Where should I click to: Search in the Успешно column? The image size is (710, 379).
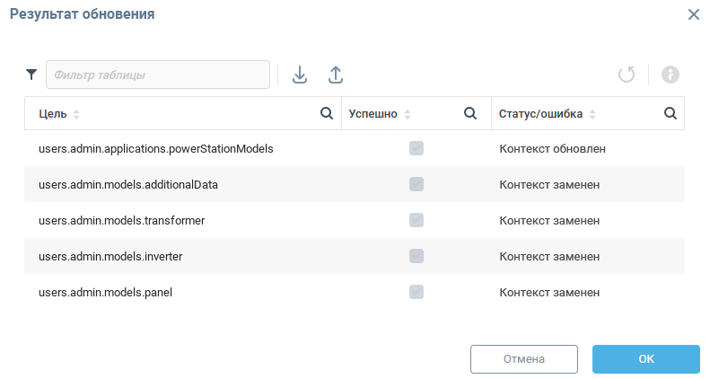(470, 113)
